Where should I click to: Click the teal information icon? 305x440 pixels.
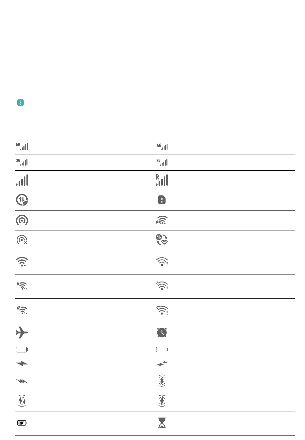(21, 103)
